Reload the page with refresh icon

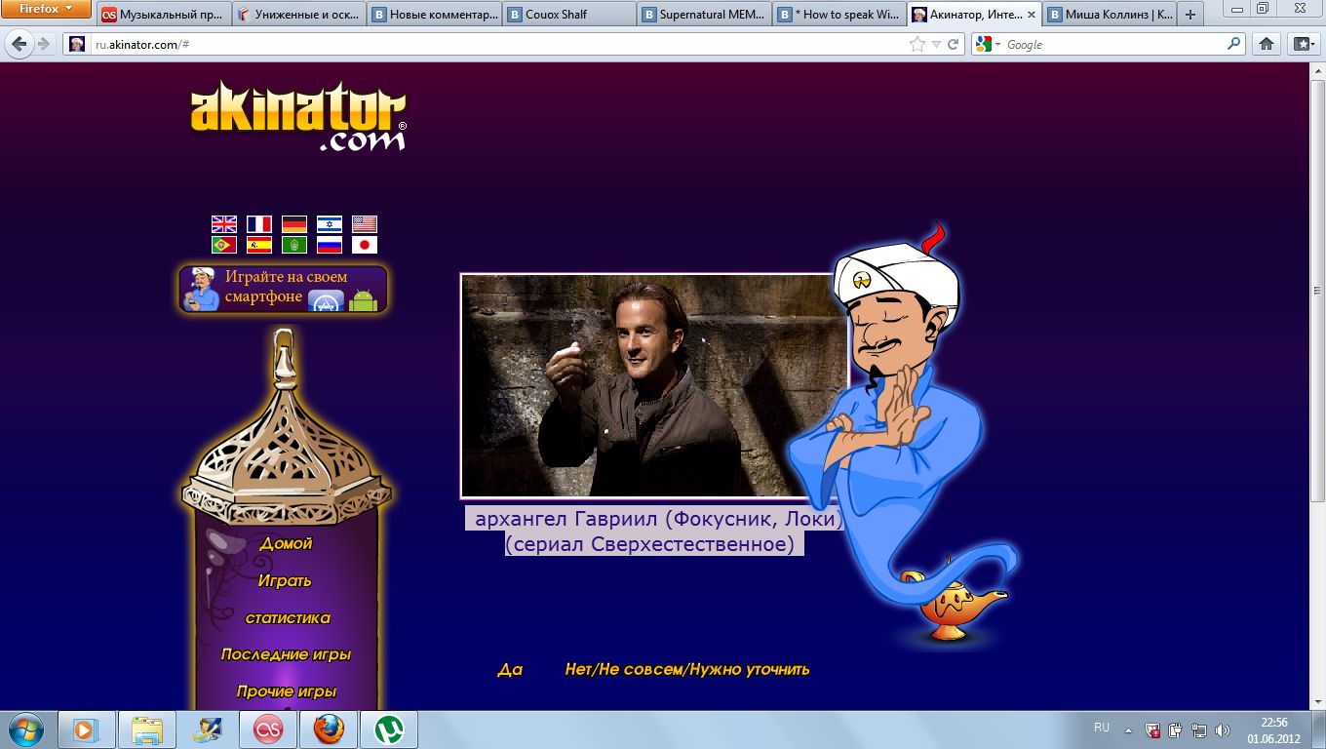tap(954, 44)
